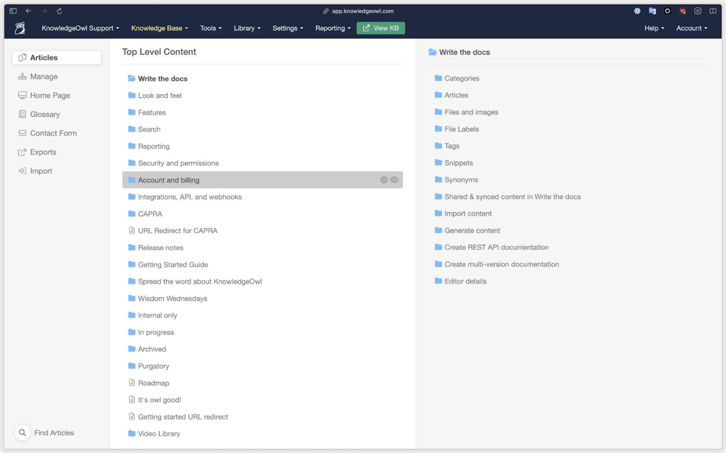Viewport: 726px width, 453px height.
Task: Open the Help dropdown
Action: pyautogui.click(x=654, y=28)
